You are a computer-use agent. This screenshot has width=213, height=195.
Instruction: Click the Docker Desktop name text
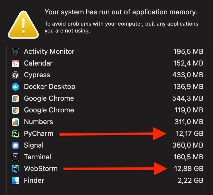pyautogui.click(x=50, y=87)
